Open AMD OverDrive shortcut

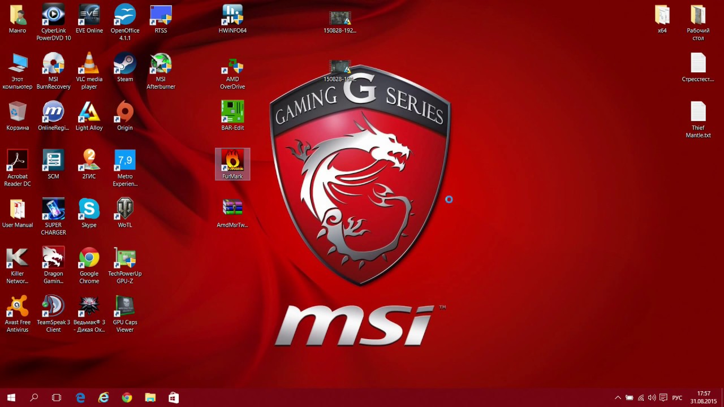pyautogui.click(x=232, y=73)
